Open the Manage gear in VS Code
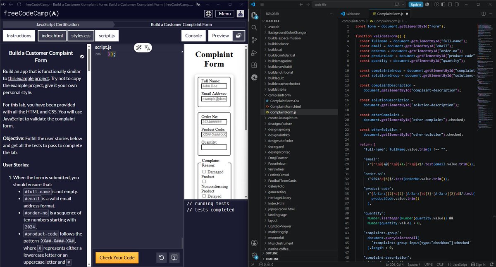Screen dimensions: 496x267 point(255,255)
